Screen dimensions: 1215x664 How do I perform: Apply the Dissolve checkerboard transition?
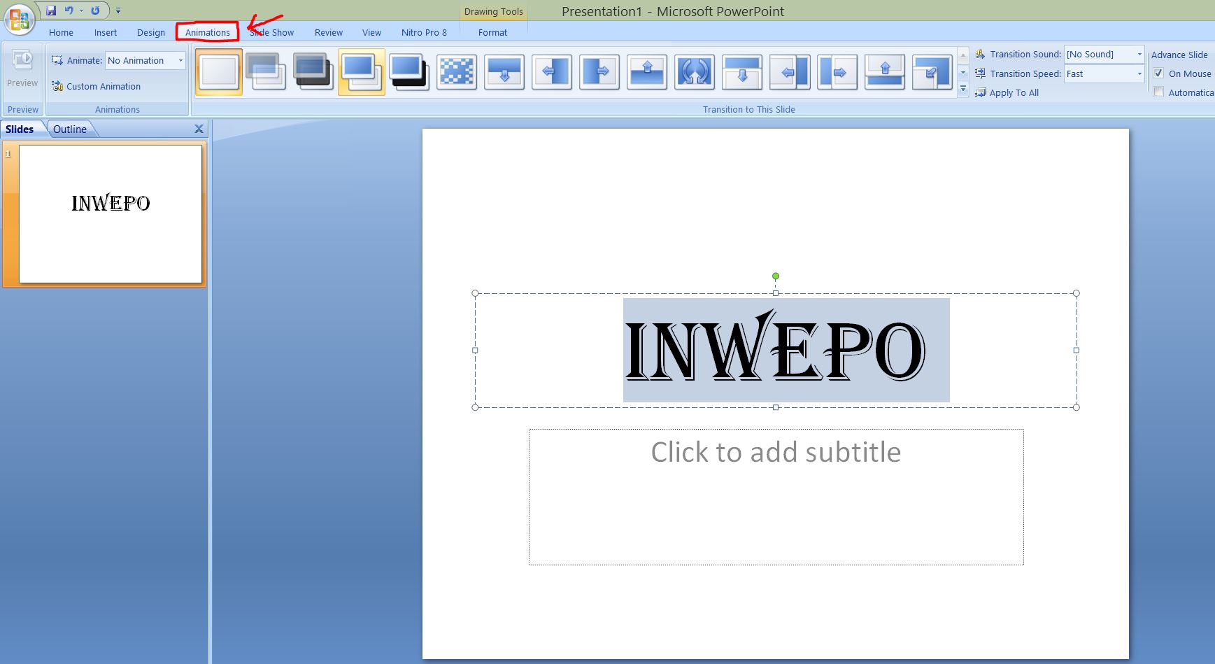[457, 71]
